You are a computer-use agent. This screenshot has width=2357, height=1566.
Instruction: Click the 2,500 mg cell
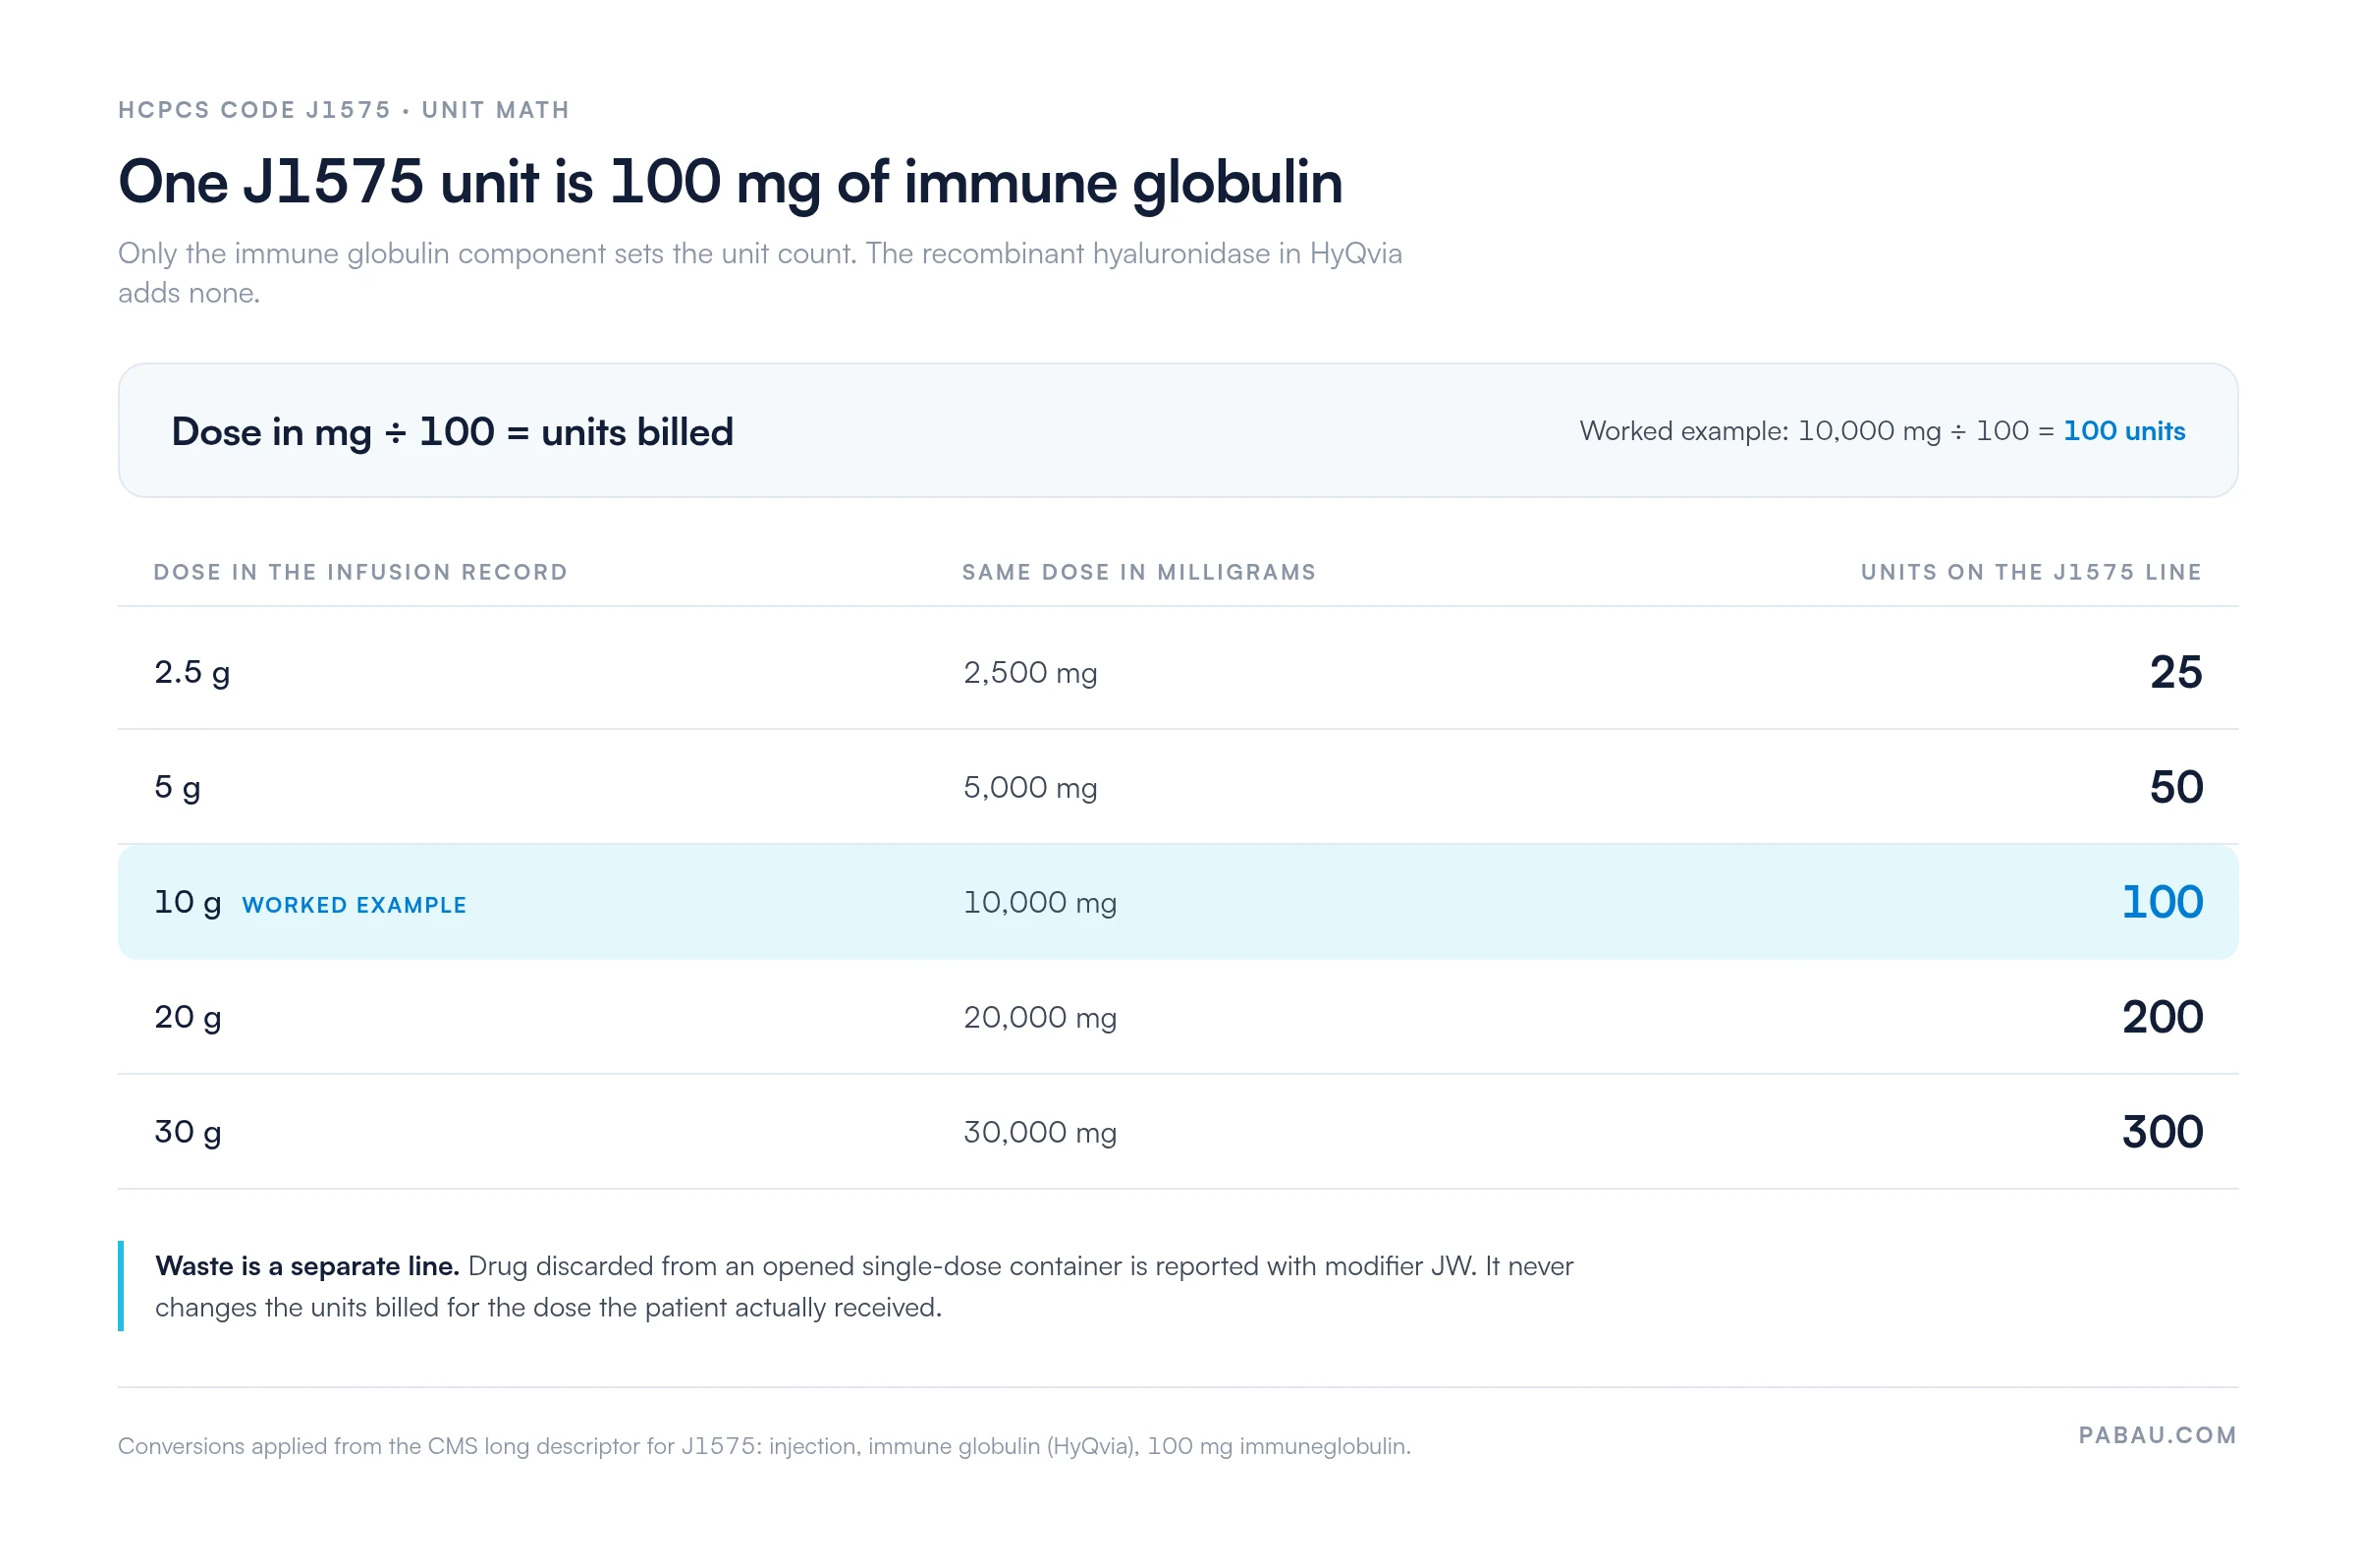pyautogui.click(x=1030, y=673)
